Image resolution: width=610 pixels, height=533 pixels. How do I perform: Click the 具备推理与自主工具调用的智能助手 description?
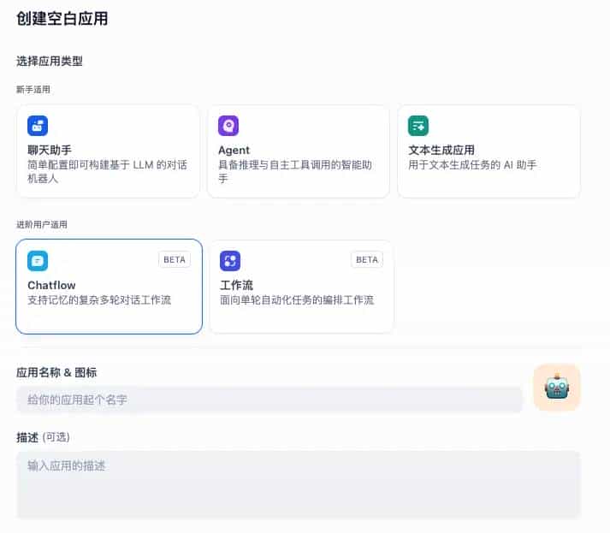point(295,172)
